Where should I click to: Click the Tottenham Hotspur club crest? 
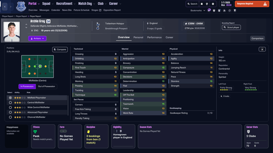coord(98,26)
